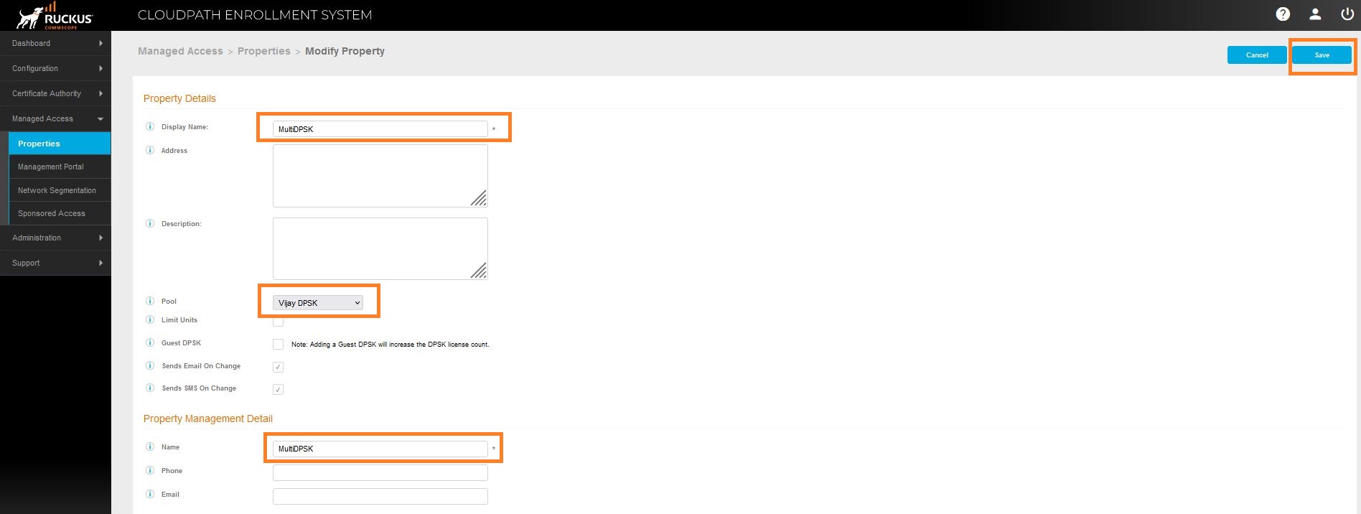Click info icon next to Limit Units

(150, 319)
